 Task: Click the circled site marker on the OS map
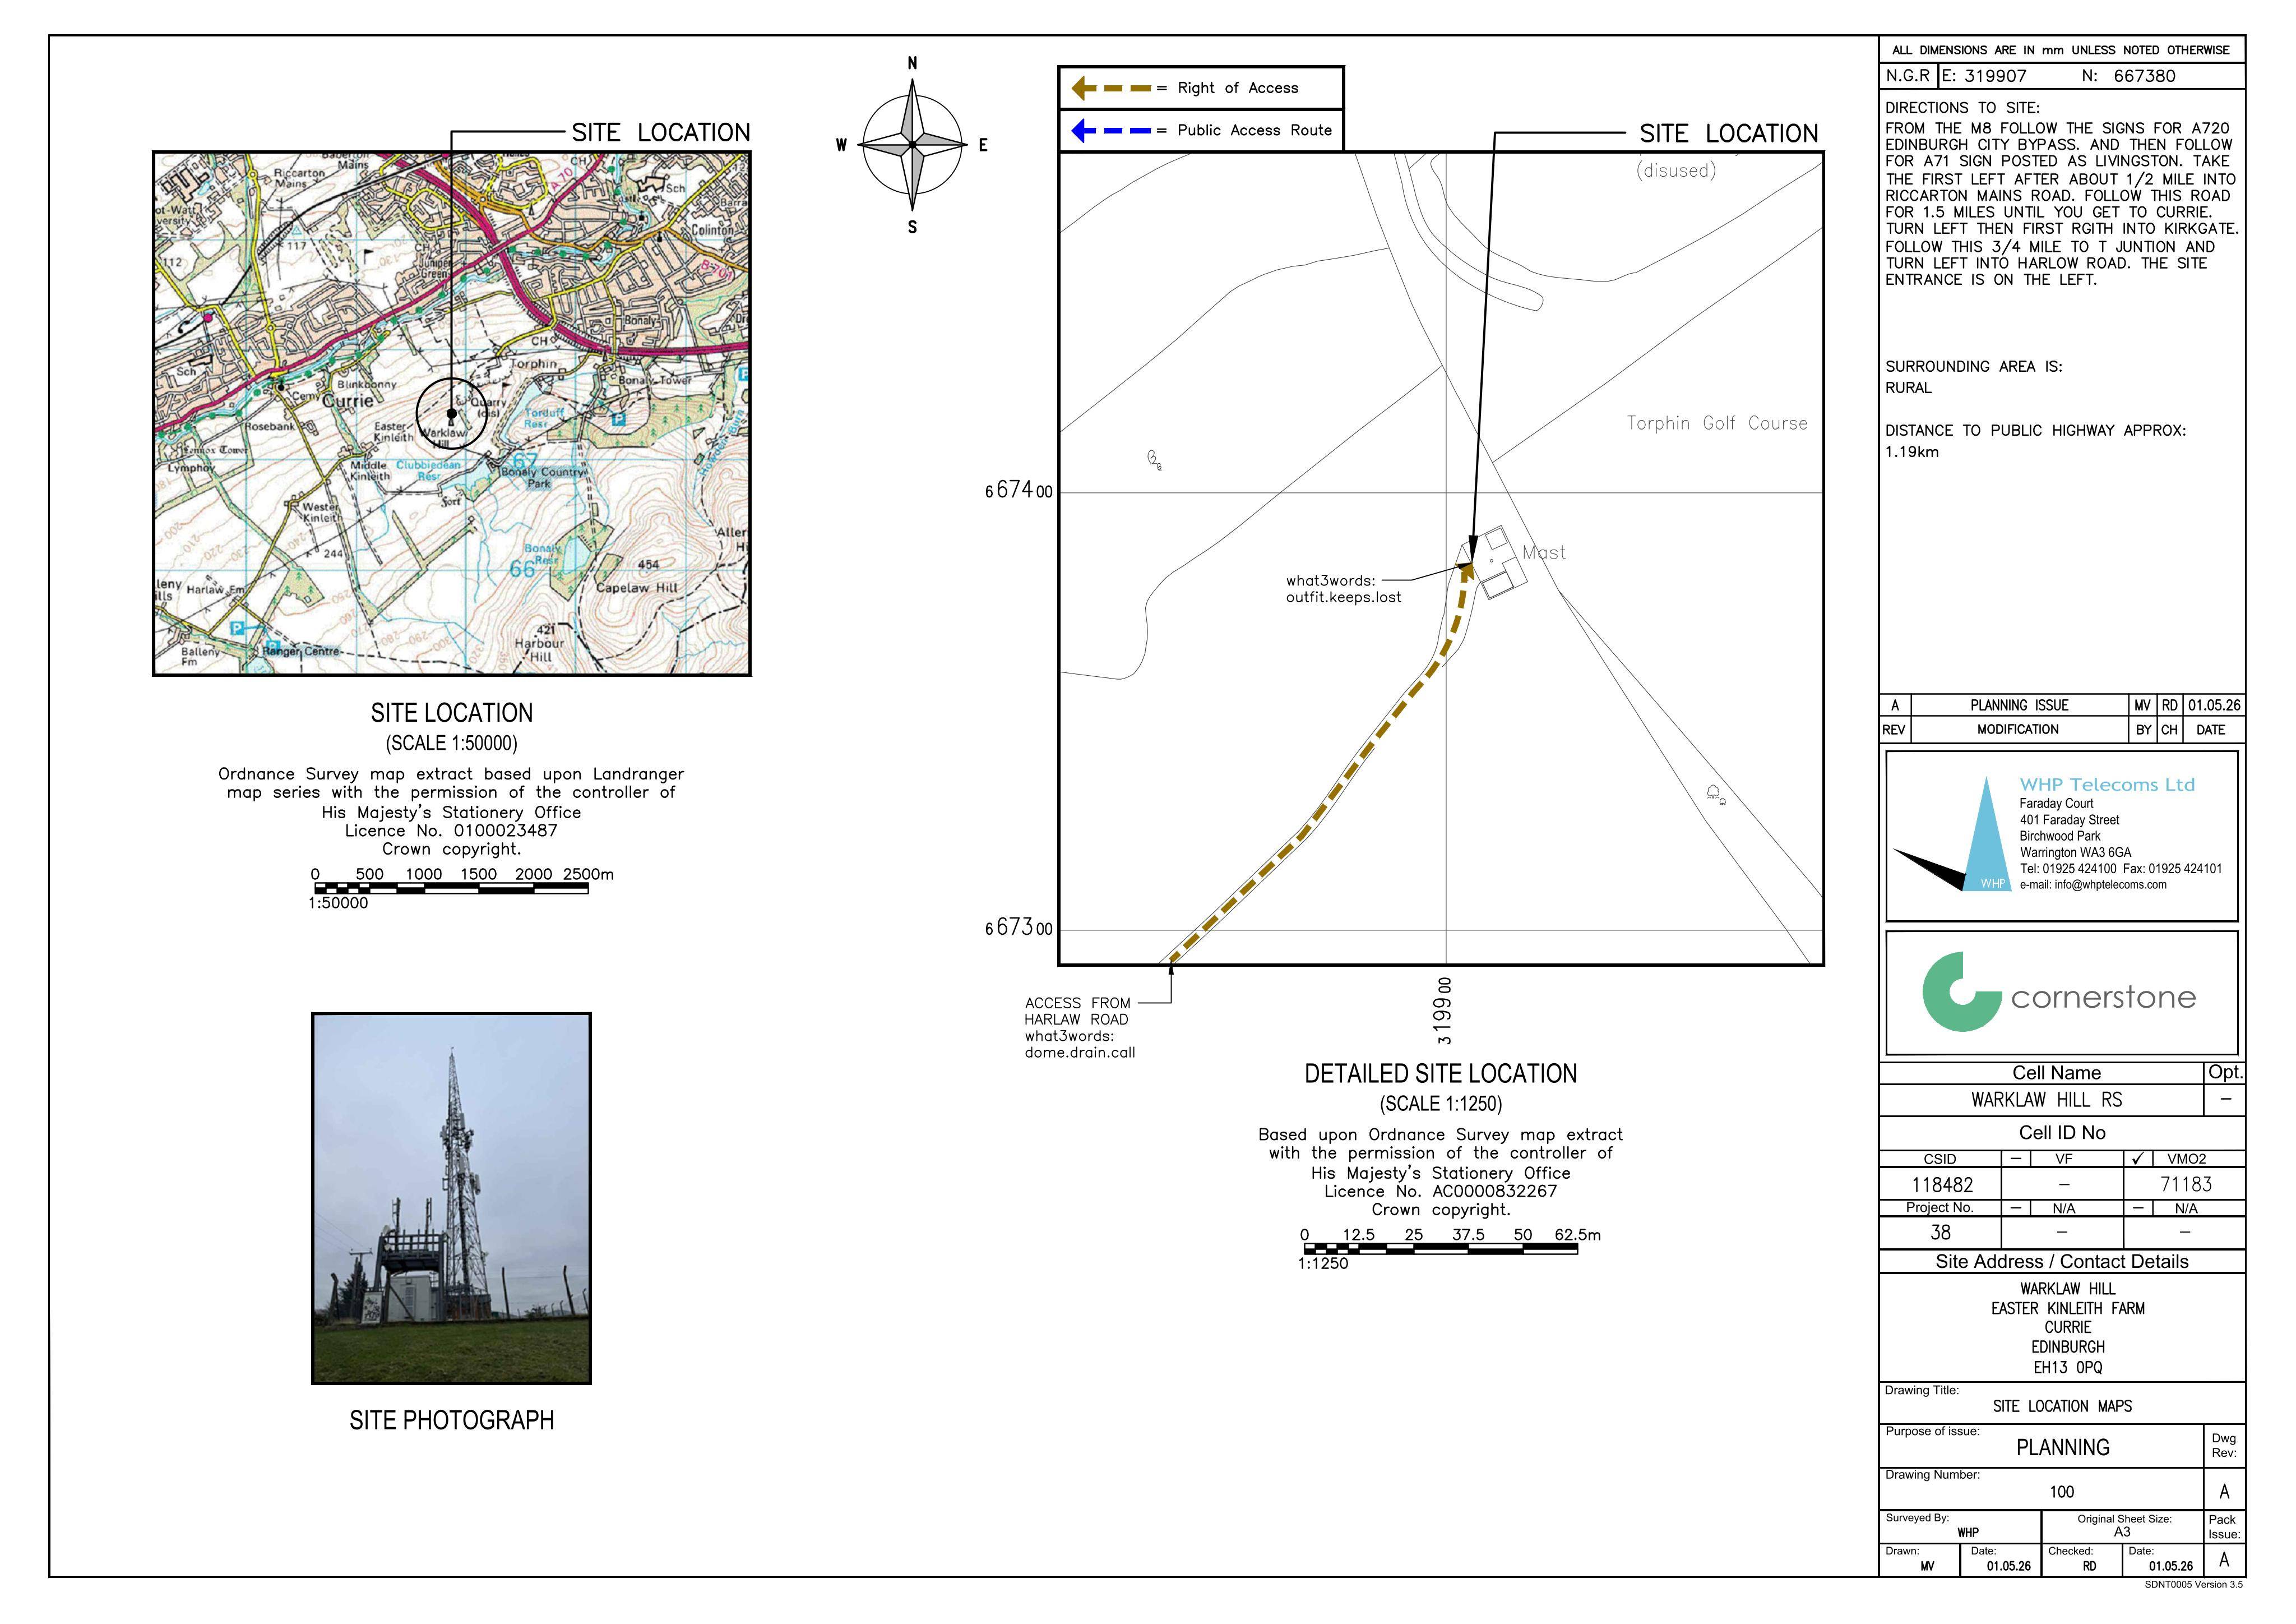click(451, 413)
